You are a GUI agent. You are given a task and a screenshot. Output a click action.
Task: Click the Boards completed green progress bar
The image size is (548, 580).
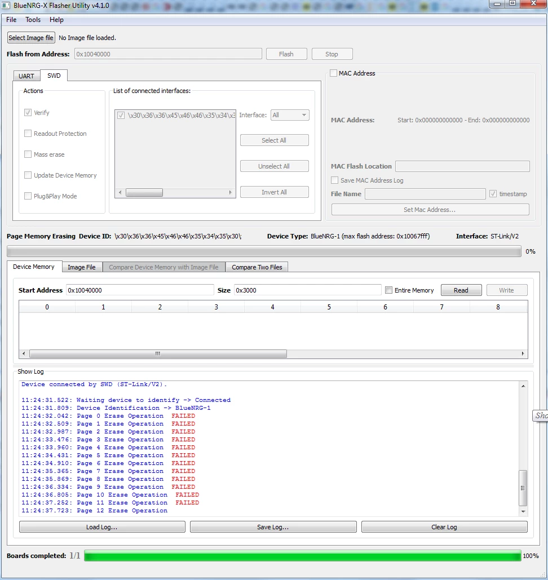[303, 556]
